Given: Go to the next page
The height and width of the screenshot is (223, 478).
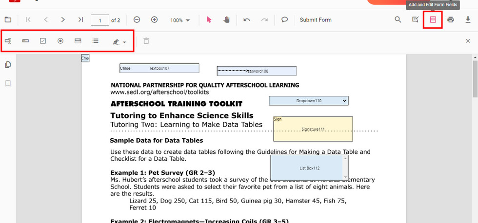Looking at the screenshot, I should (x=63, y=20).
